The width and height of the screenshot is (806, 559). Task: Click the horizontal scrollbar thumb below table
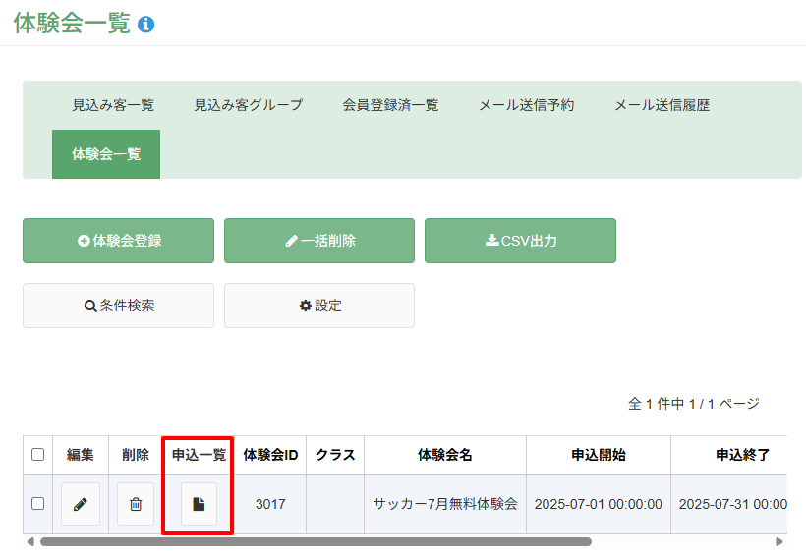coord(317,541)
